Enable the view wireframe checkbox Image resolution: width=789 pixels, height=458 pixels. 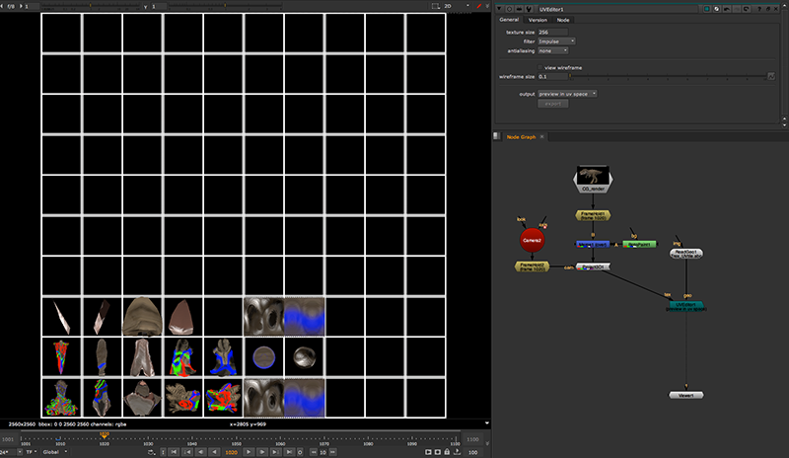540,67
